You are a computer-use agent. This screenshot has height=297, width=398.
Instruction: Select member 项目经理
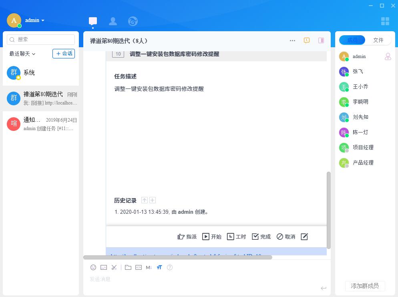(x=365, y=147)
